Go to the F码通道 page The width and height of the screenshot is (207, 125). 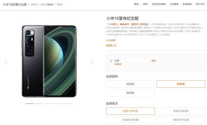click(174, 4)
